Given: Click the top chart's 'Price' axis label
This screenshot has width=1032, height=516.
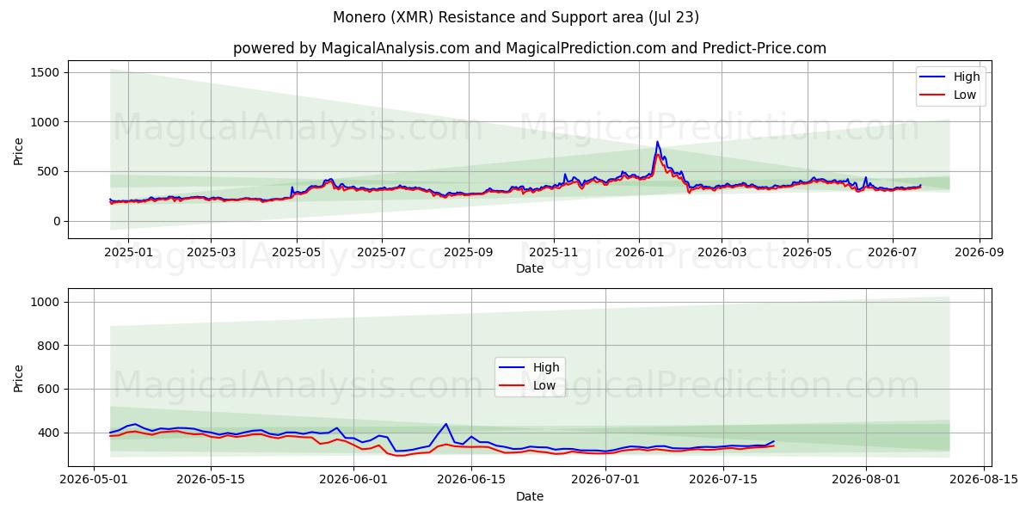Looking at the screenshot, I should [19, 150].
